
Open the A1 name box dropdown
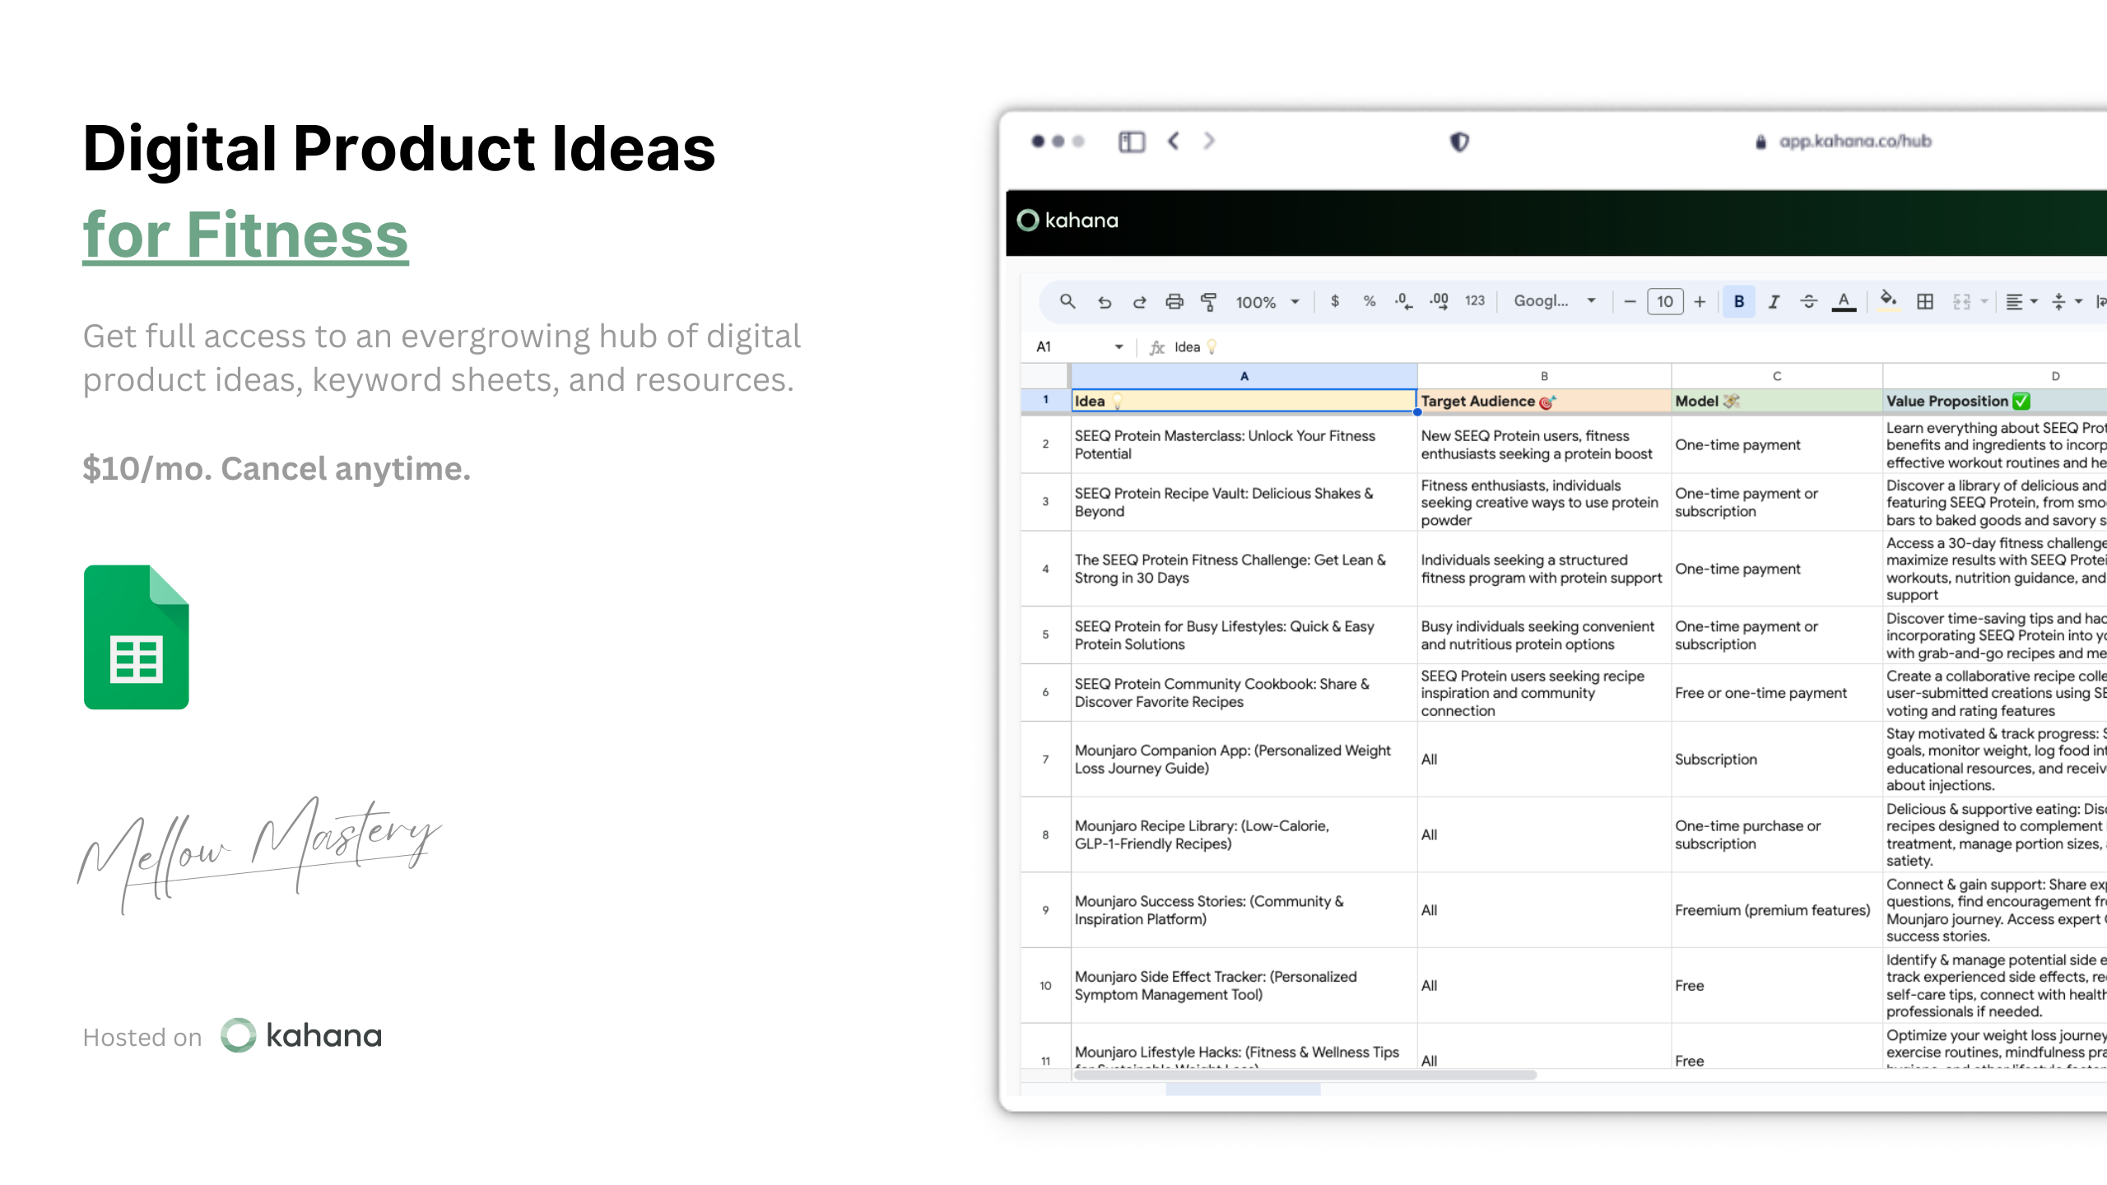coord(1119,347)
